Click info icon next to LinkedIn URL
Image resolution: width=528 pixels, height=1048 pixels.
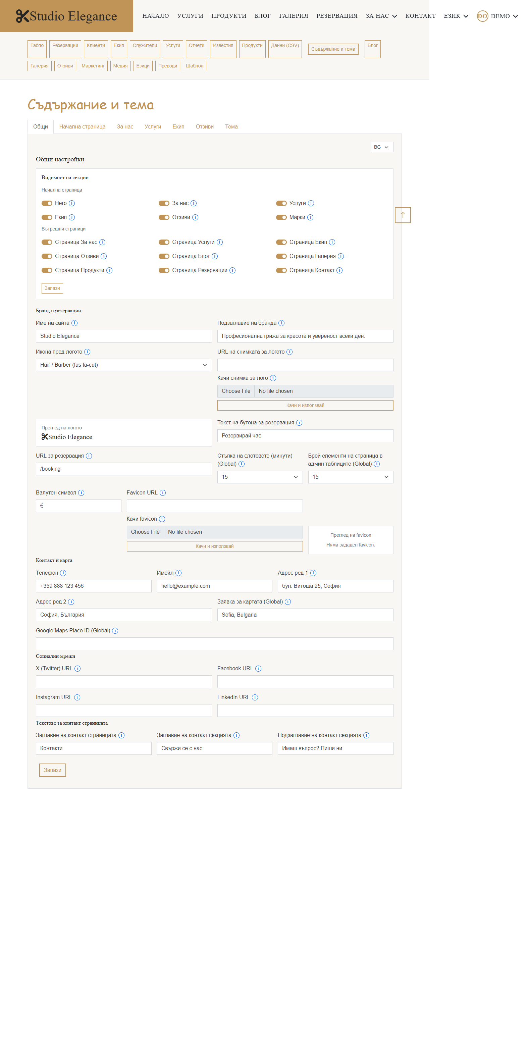pyautogui.click(x=255, y=697)
